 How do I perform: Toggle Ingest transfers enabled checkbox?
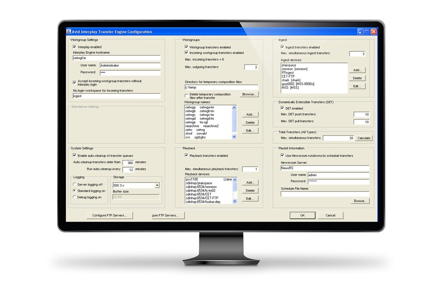click(x=282, y=47)
